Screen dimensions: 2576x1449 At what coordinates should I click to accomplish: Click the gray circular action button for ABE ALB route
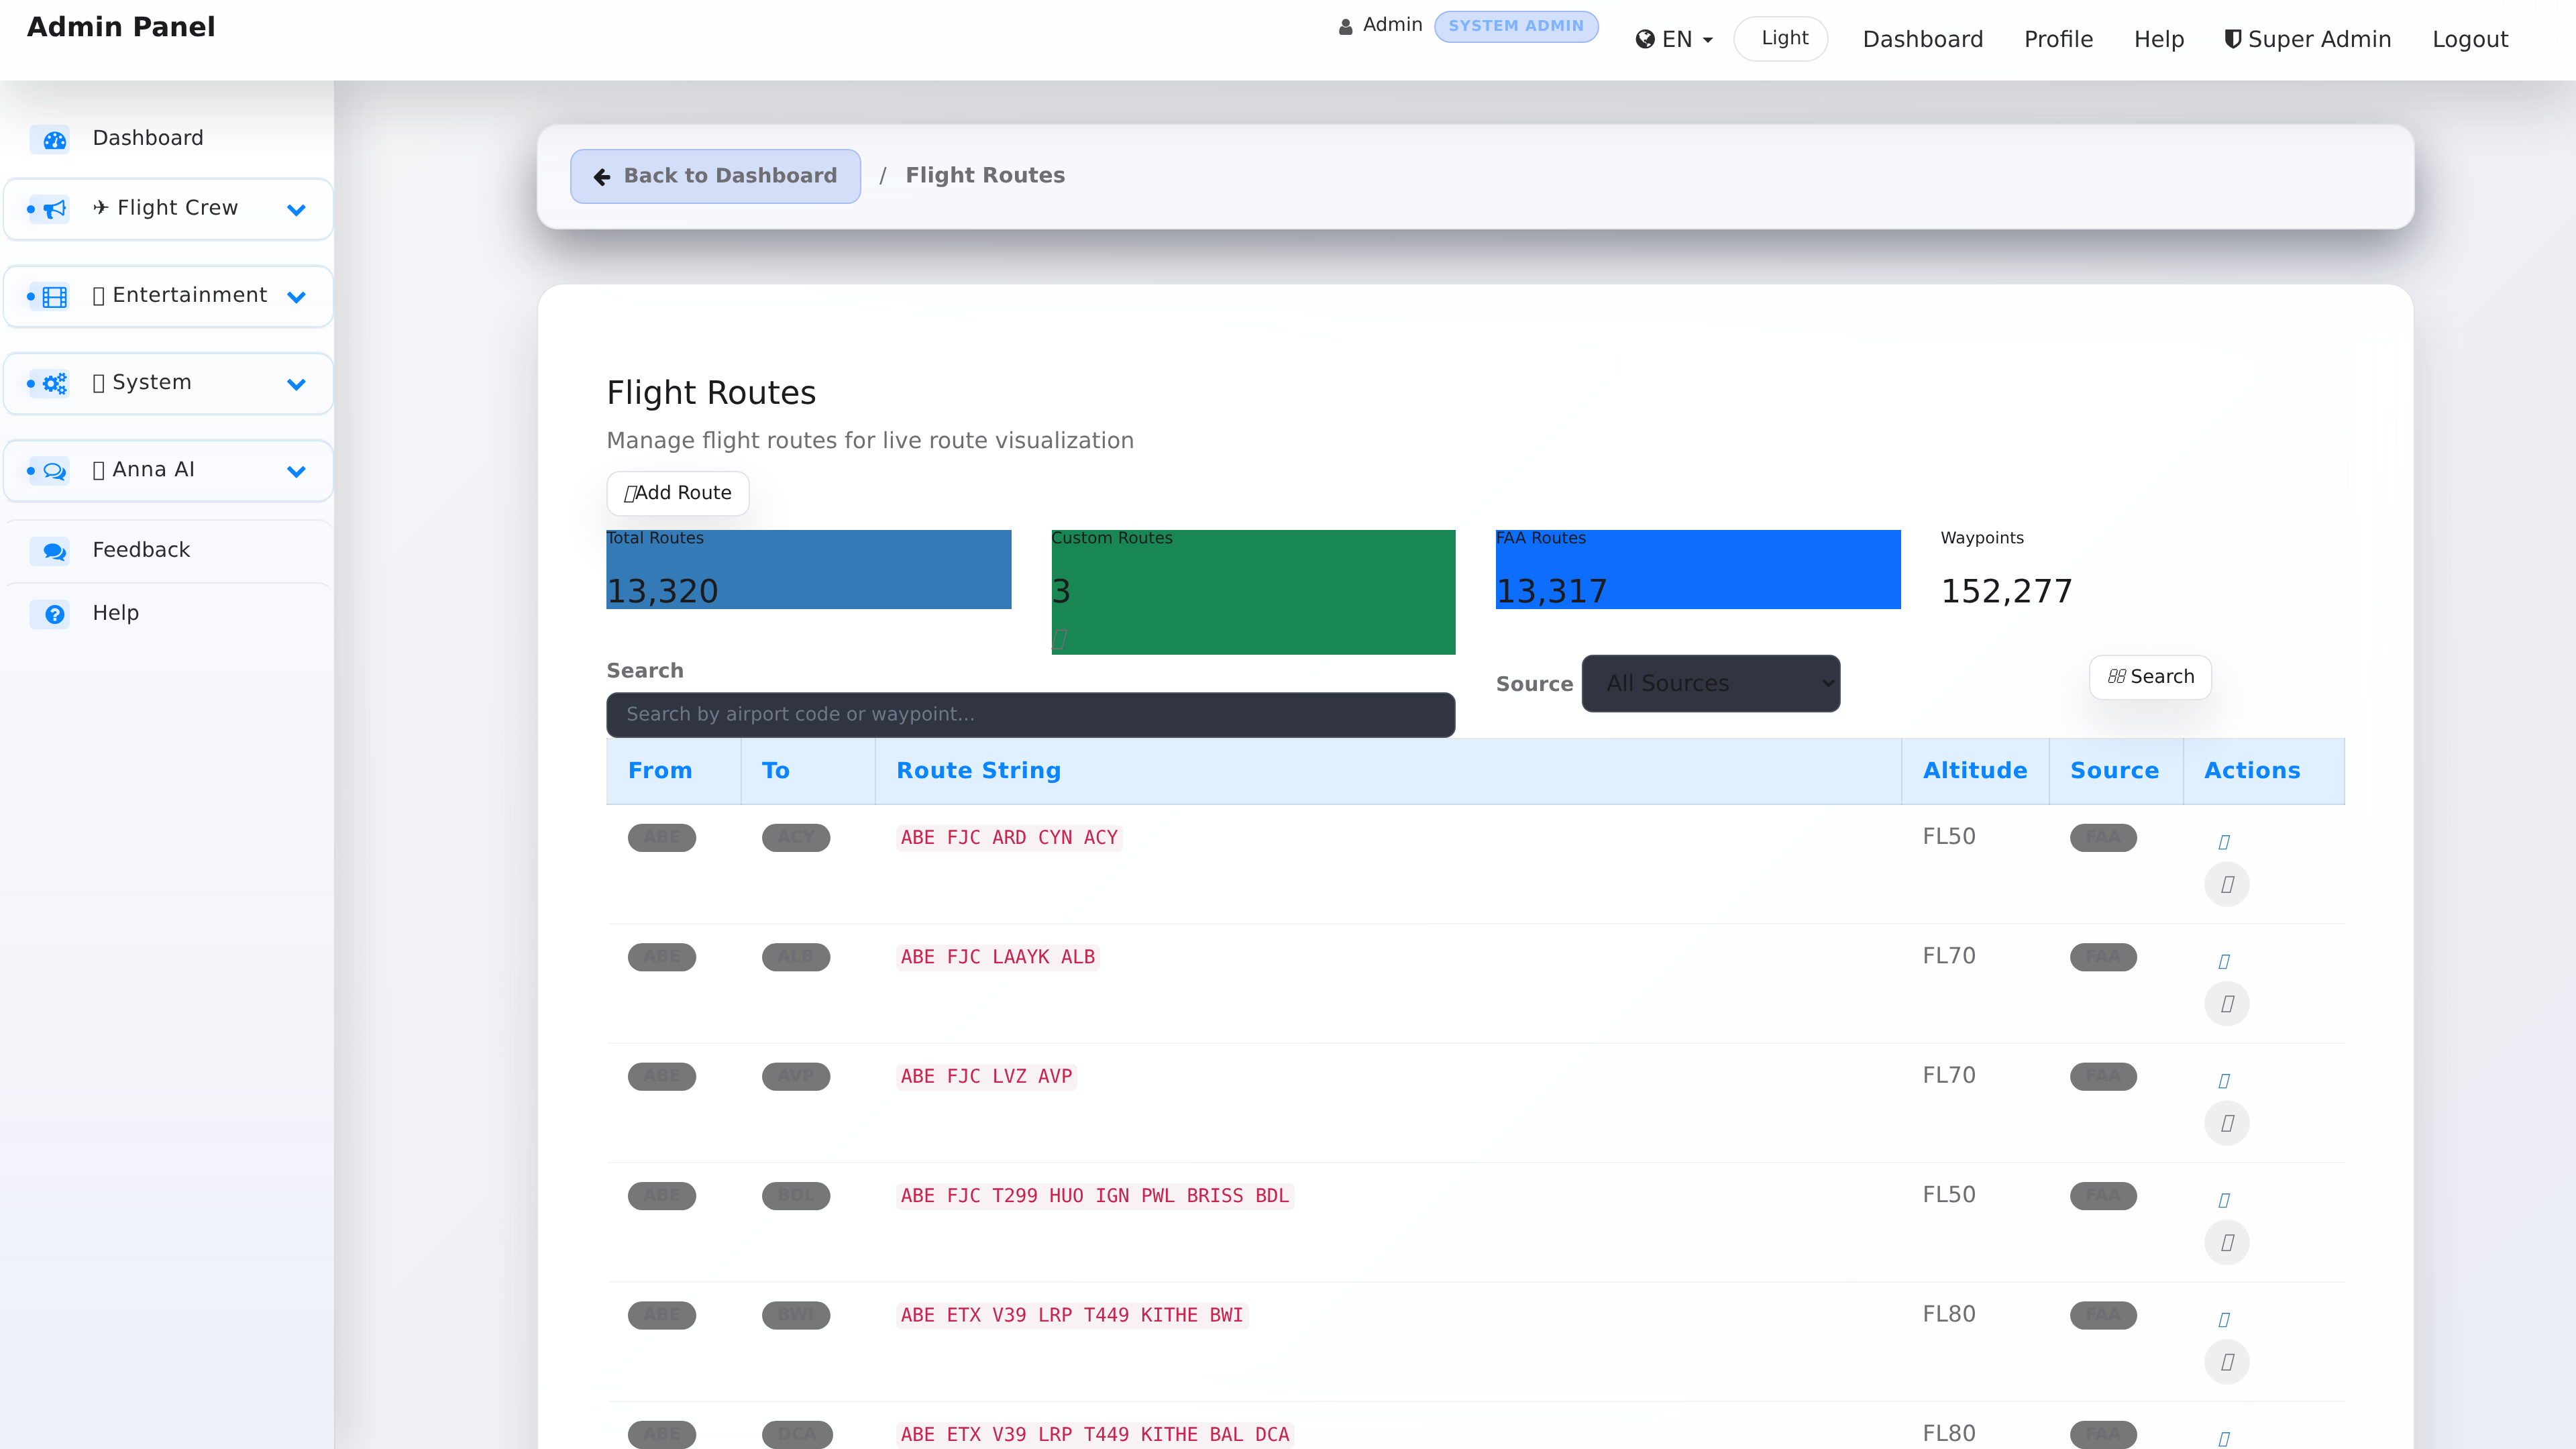(x=2227, y=1003)
